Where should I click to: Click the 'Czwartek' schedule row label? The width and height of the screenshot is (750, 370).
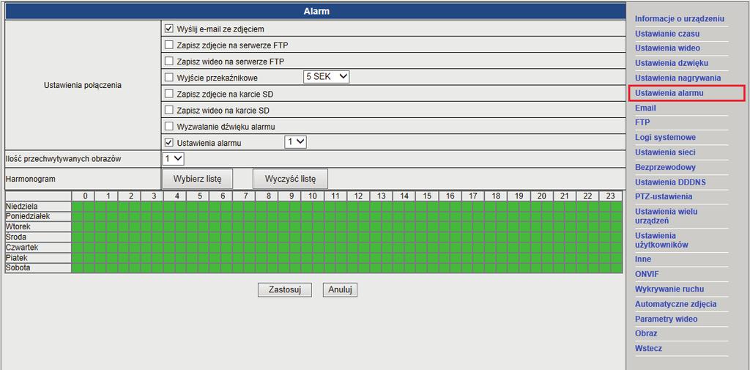click(x=22, y=247)
